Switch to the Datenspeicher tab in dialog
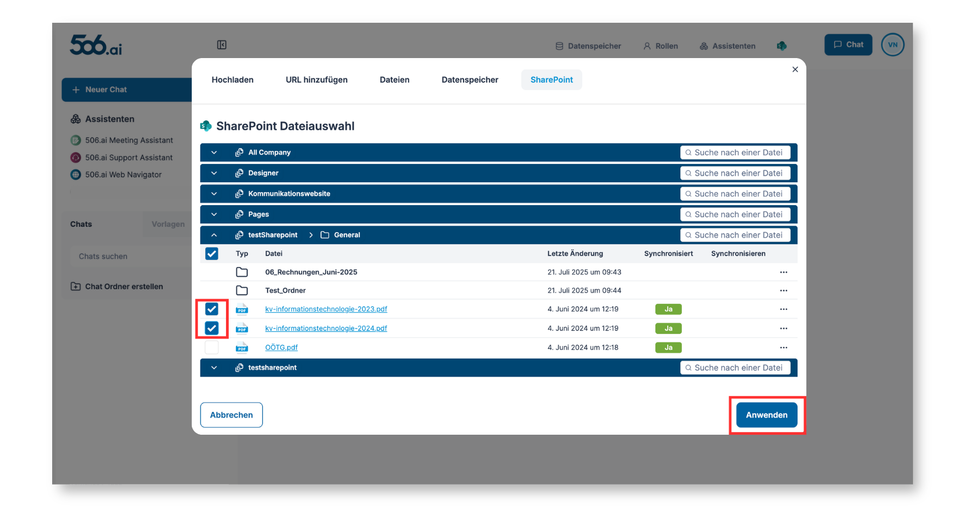This screenshot has height=521, width=978. (470, 80)
